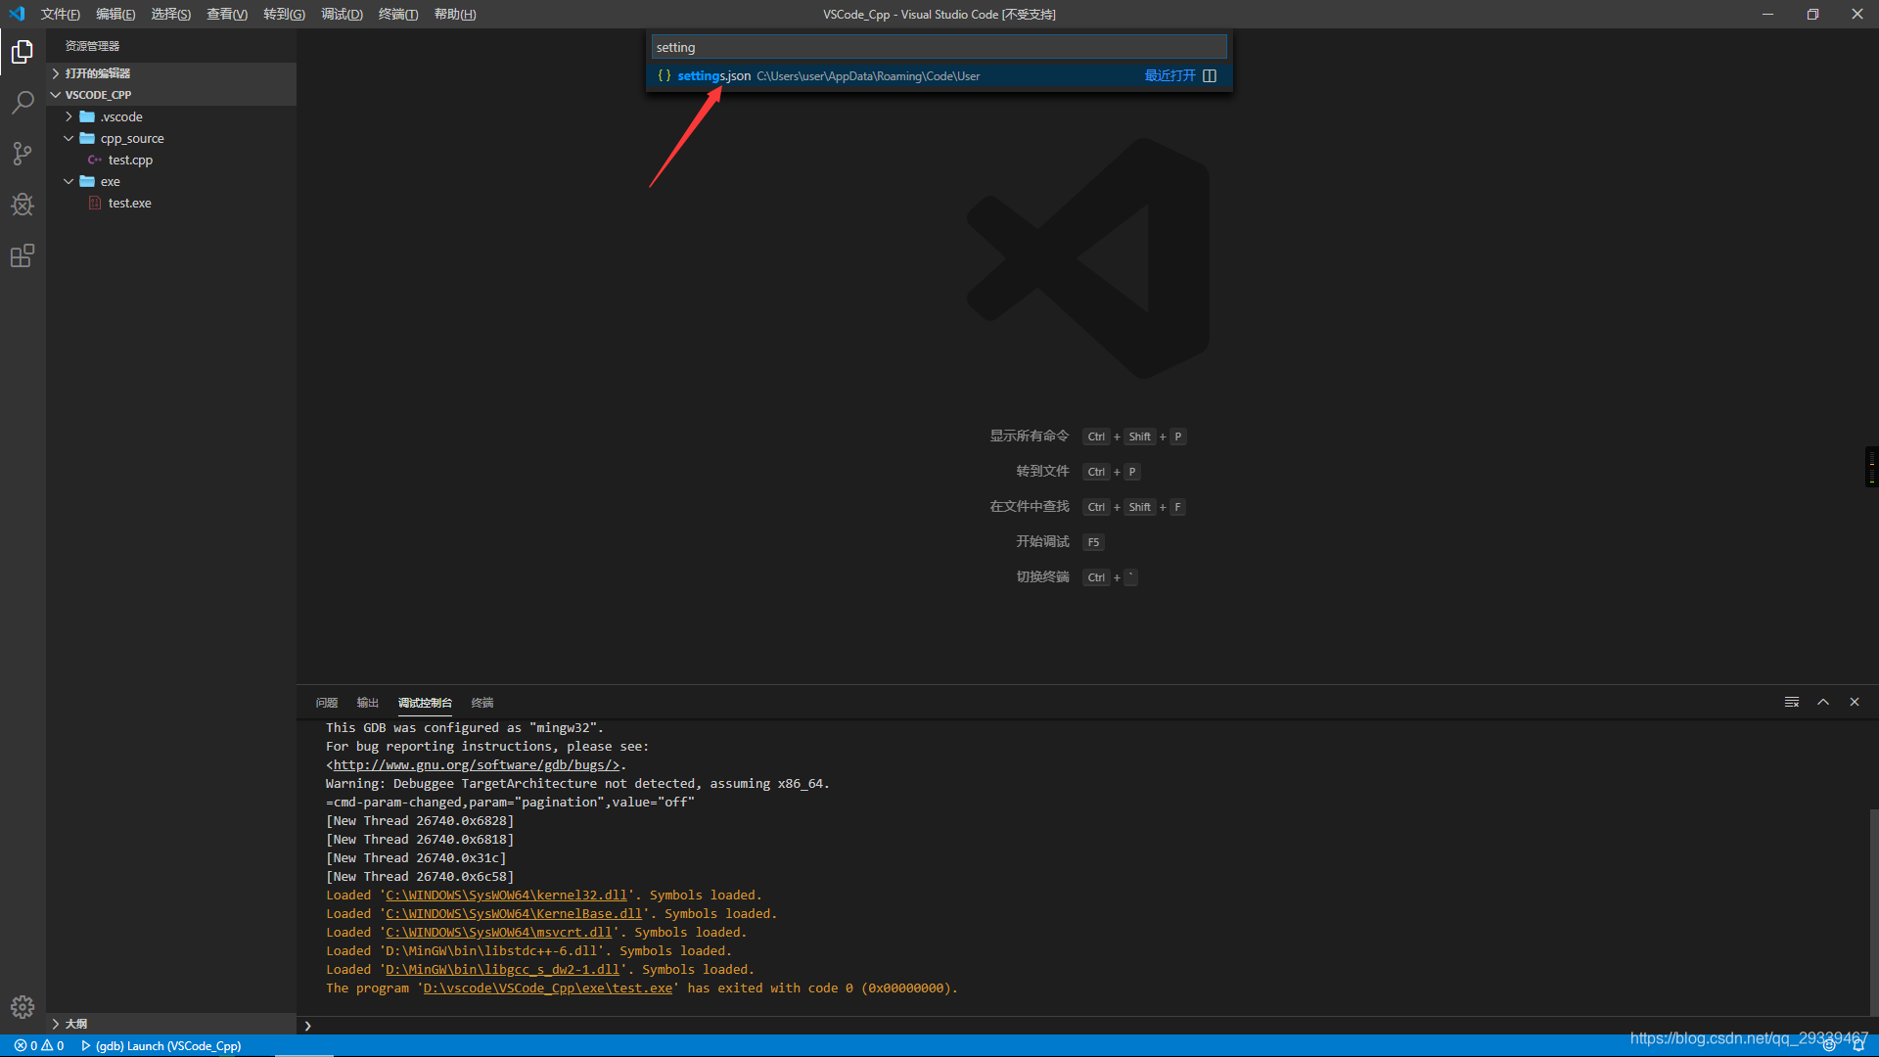Click the cpp_source folder icon
1879x1057 pixels.
pyautogui.click(x=87, y=138)
